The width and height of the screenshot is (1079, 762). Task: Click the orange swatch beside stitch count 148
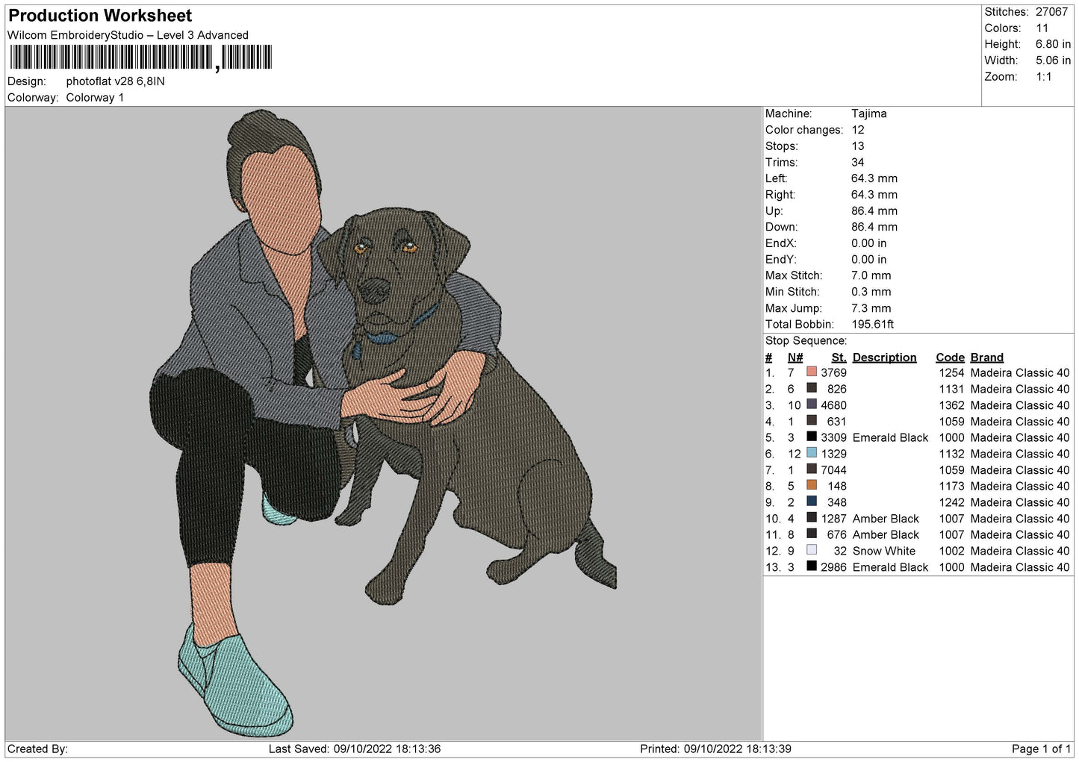(x=812, y=485)
